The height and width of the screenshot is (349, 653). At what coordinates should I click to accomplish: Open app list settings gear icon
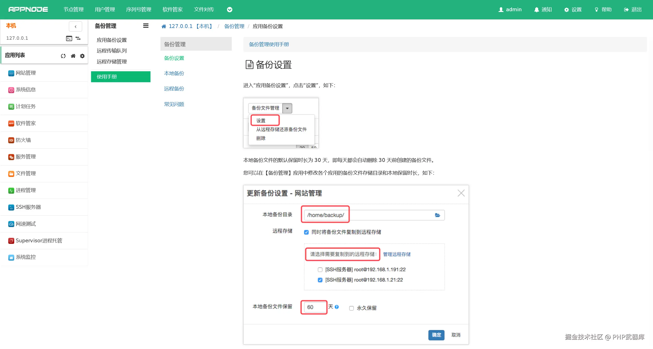pyautogui.click(x=82, y=56)
